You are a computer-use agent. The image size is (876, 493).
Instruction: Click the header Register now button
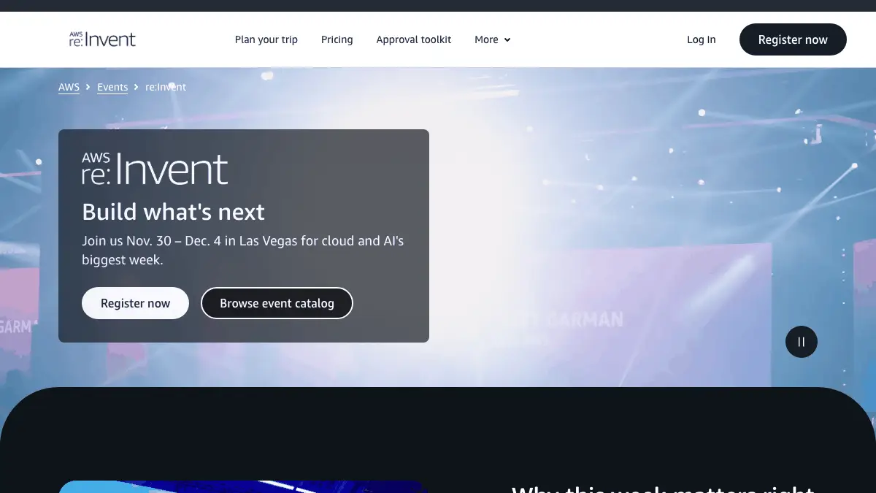[x=793, y=39]
